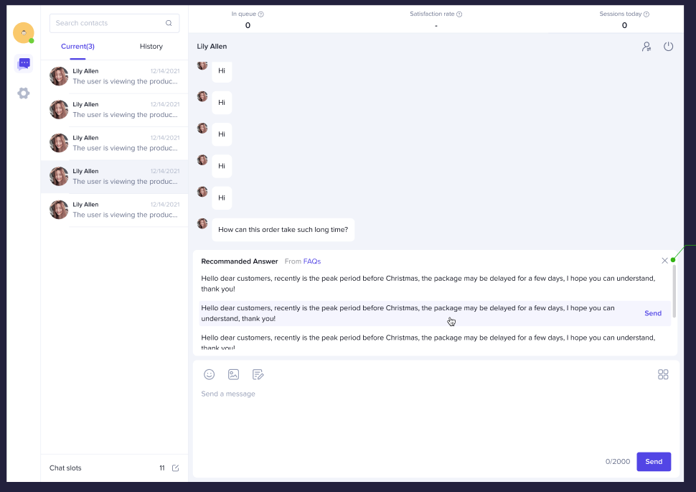Click the search magnifier icon
696x492 pixels.
169,23
